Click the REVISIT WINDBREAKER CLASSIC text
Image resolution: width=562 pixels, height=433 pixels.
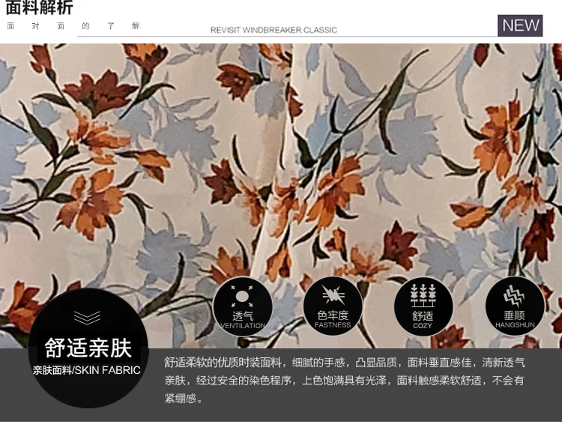click(x=274, y=30)
